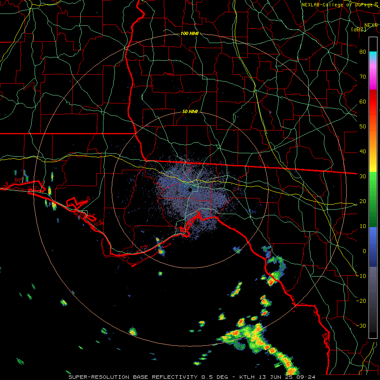Click the 70 value on the dBZ scale
The width and height of the screenshot is (380, 380).
pyautogui.click(x=363, y=76)
